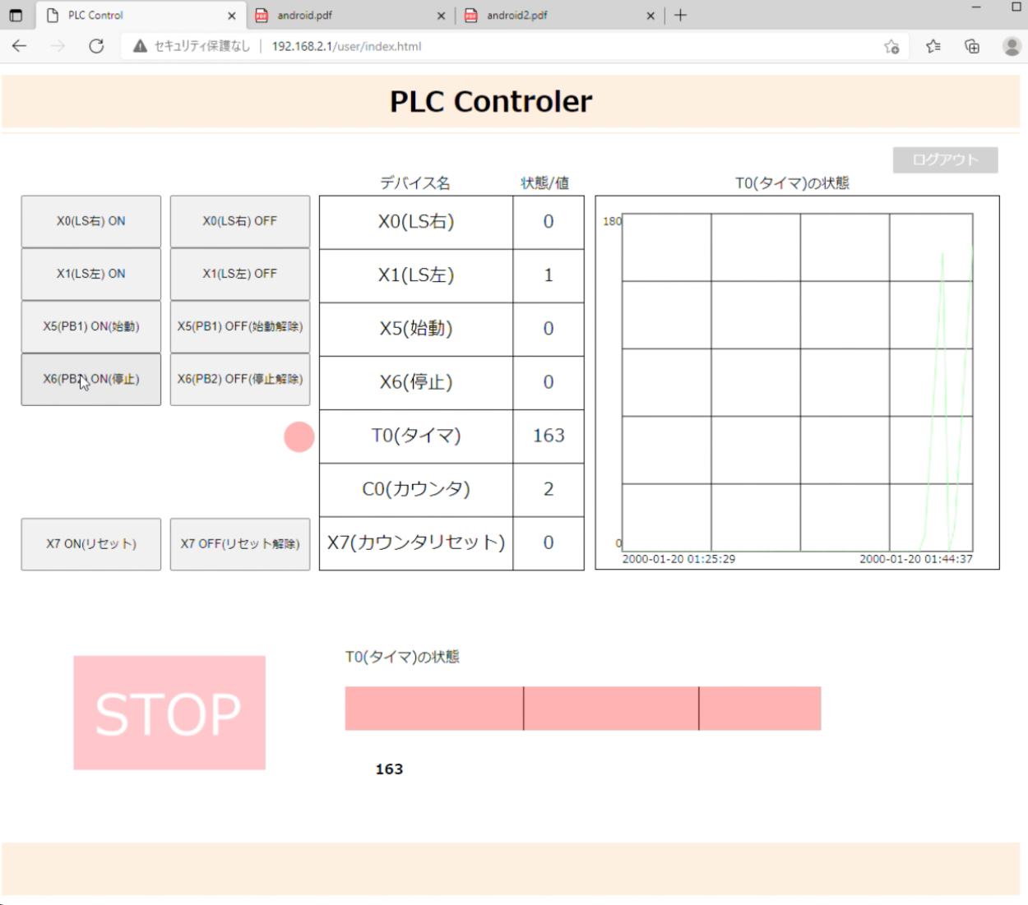The image size is (1028, 905).
Task: Click the pink round status lamp
Action: click(299, 436)
